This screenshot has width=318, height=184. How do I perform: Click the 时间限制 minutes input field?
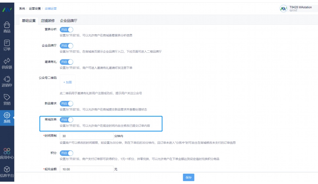(x=87, y=136)
